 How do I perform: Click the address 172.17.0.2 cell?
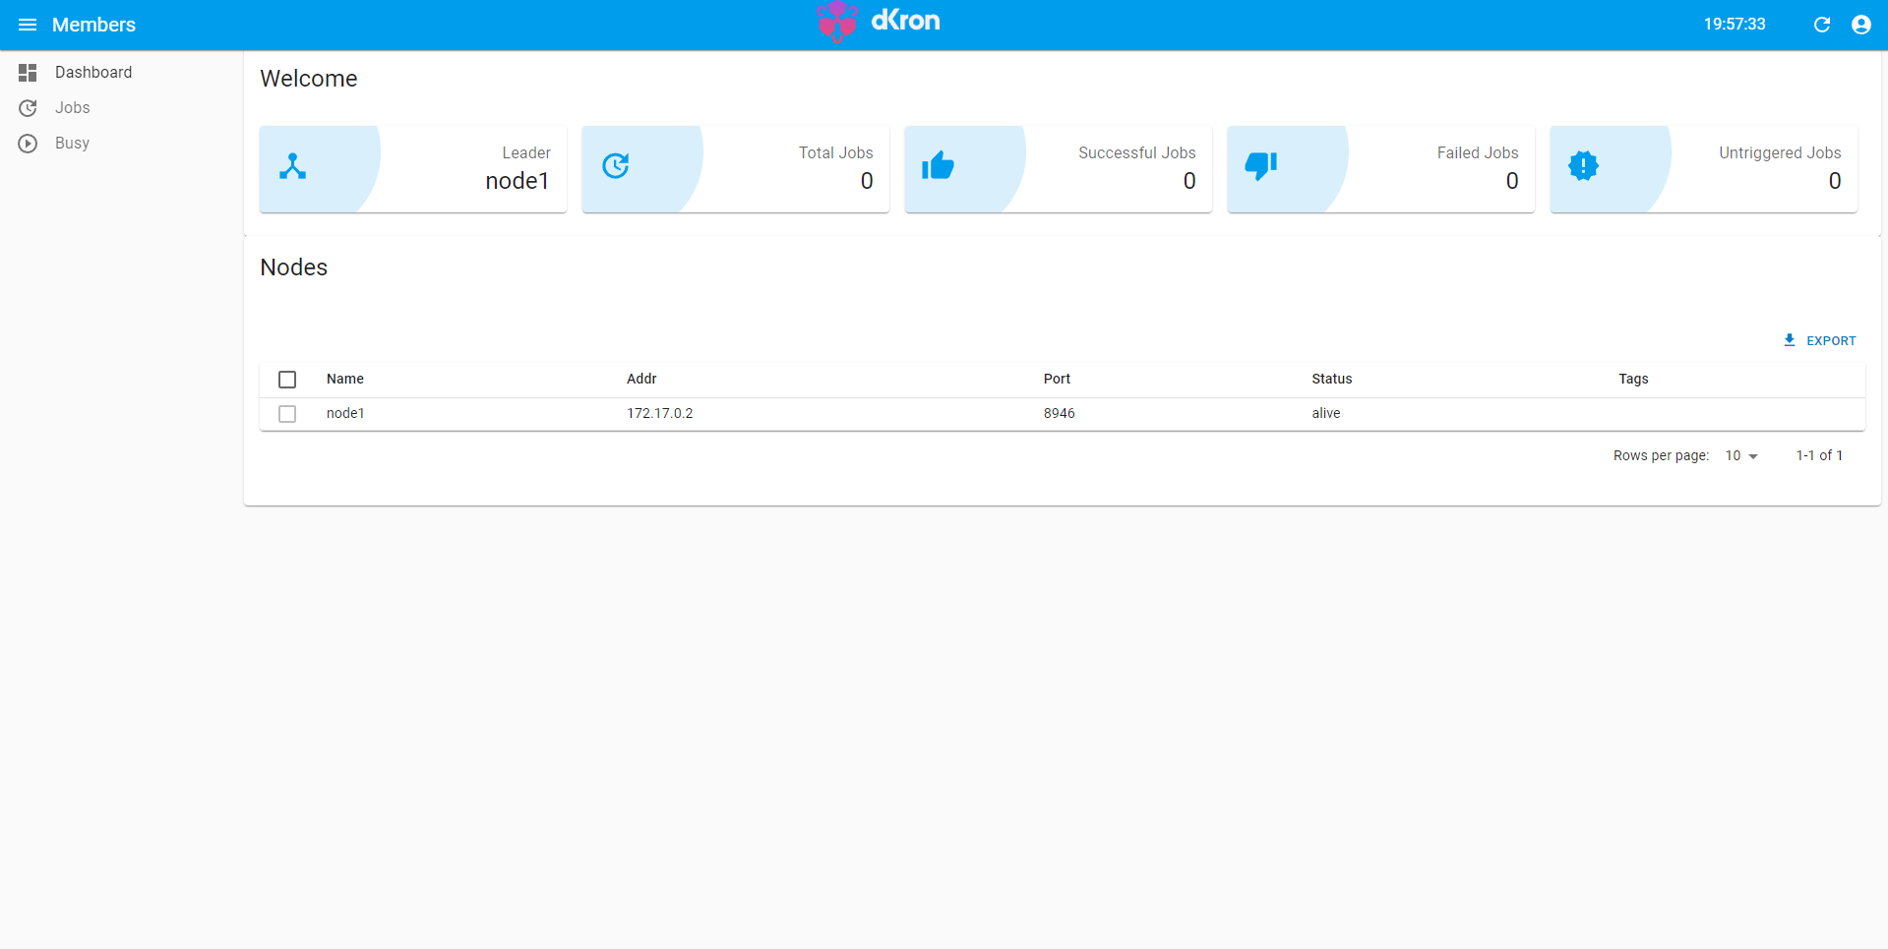pyautogui.click(x=660, y=413)
